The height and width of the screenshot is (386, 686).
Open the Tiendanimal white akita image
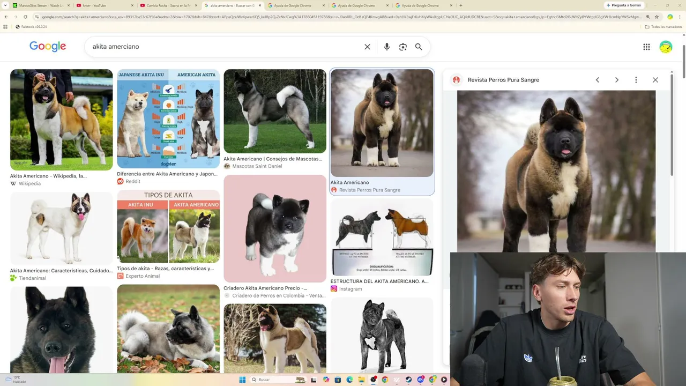tap(62, 228)
